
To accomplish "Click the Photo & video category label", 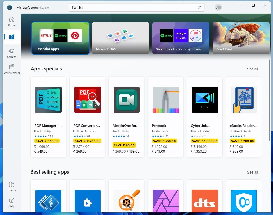I will point(200,131).
